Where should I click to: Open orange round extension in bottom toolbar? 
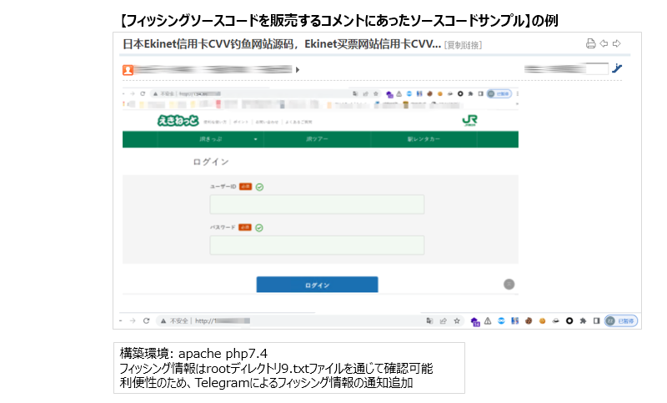pos(543,321)
